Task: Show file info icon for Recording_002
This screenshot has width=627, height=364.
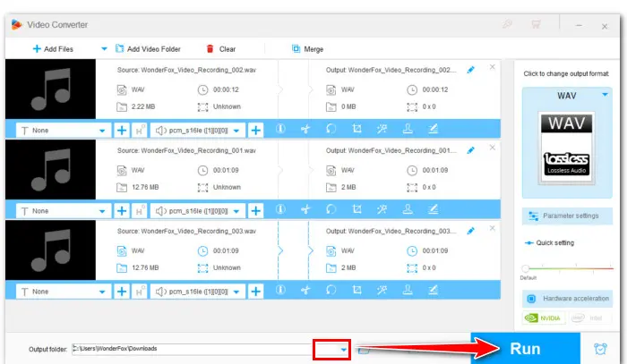Action: coord(280,129)
